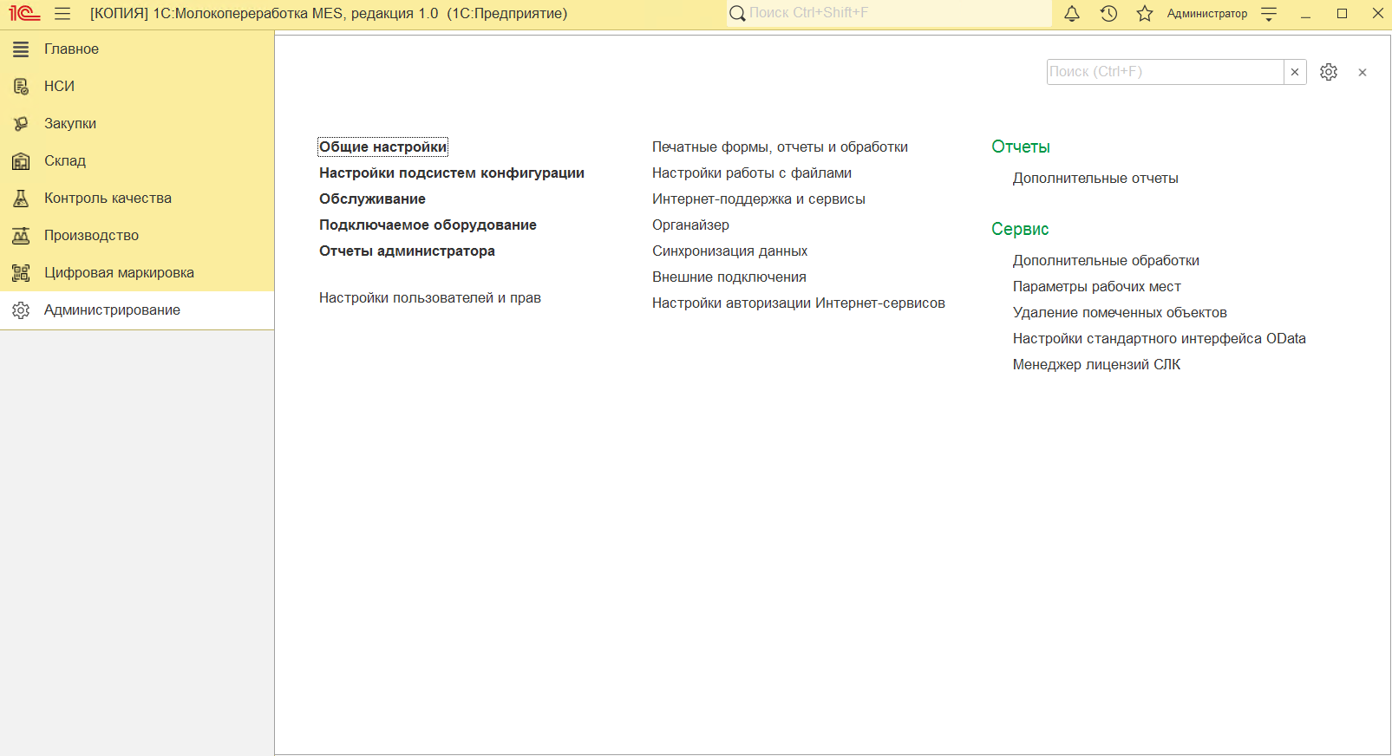Viewport: 1392px width, 756px height.
Task: Open notifications bell
Action: 1072,14
